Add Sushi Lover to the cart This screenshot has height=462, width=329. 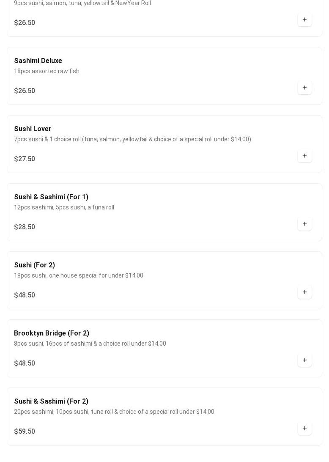click(x=304, y=156)
